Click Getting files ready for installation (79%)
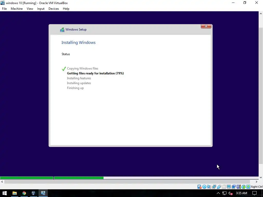 (x=95, y=73)
